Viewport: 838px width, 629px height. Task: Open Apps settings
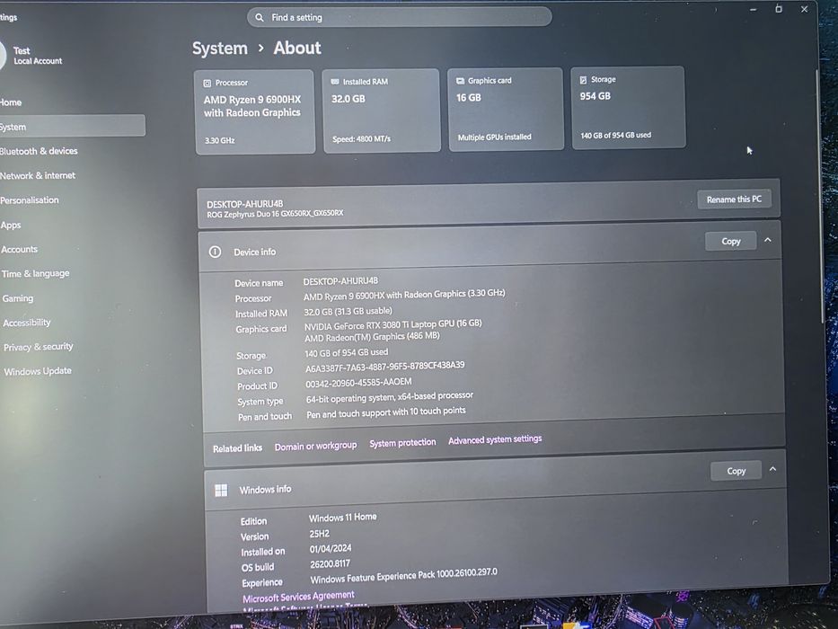[11, 226]
